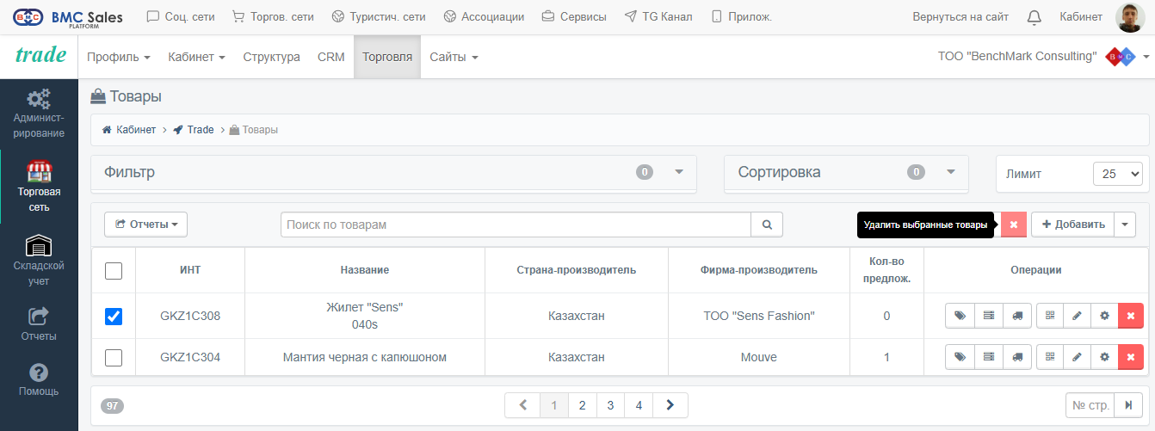Open the notifications bell

coord(1035,16)
